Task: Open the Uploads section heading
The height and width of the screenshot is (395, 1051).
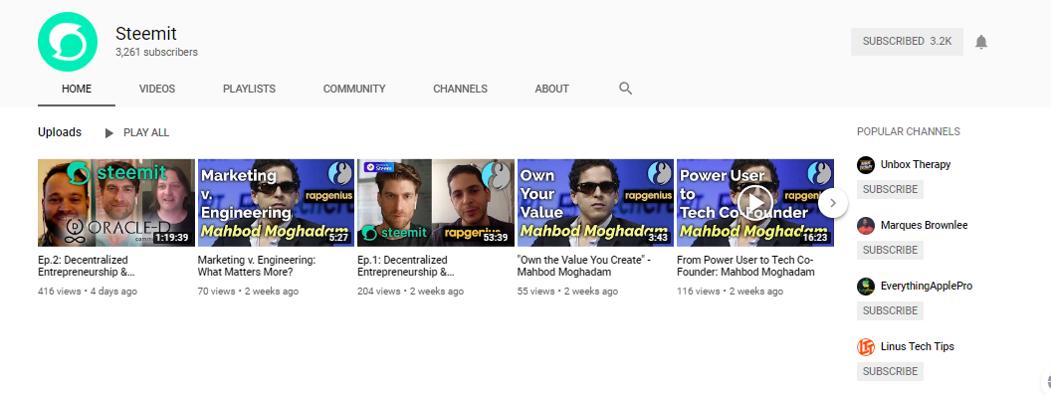Action: [60, 132]
